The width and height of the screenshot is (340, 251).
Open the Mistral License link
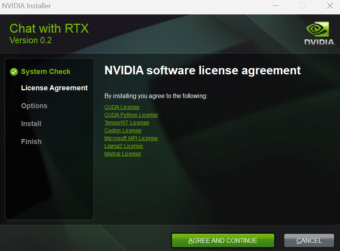(x=123, y=154)
